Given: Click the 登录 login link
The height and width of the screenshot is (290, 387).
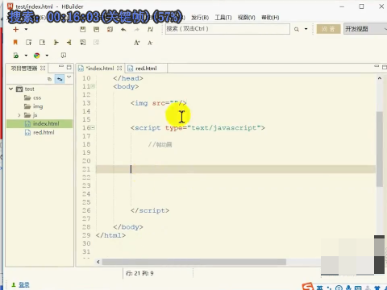Looking at the screenshot, I should (24, 284).
